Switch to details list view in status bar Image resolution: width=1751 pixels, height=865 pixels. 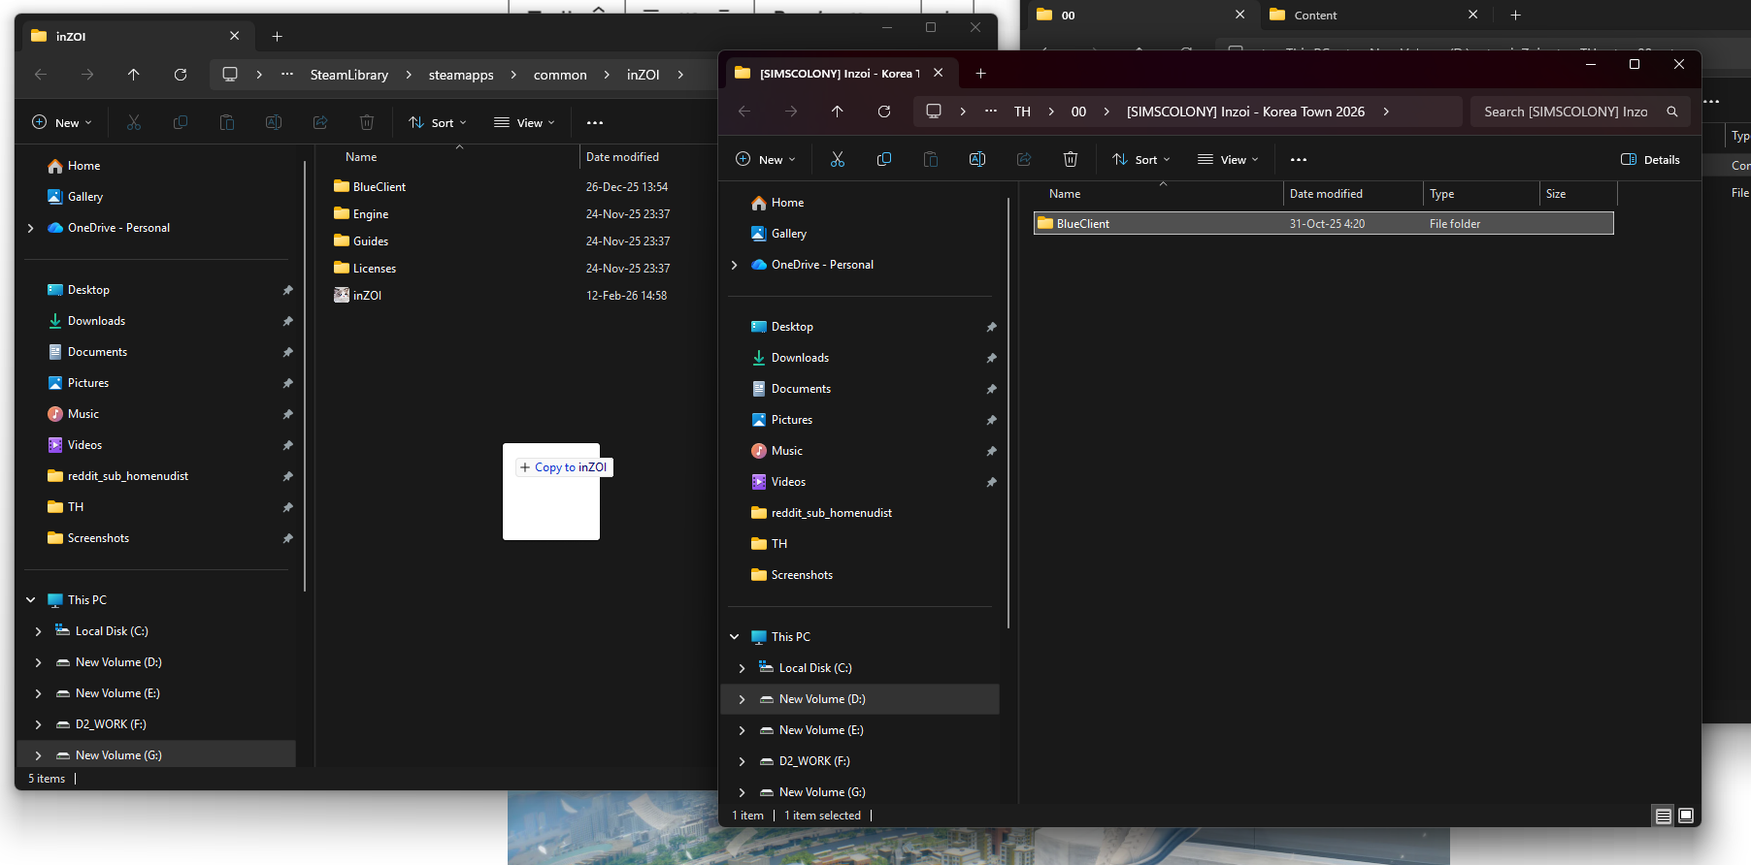(x=1663, y=816)
